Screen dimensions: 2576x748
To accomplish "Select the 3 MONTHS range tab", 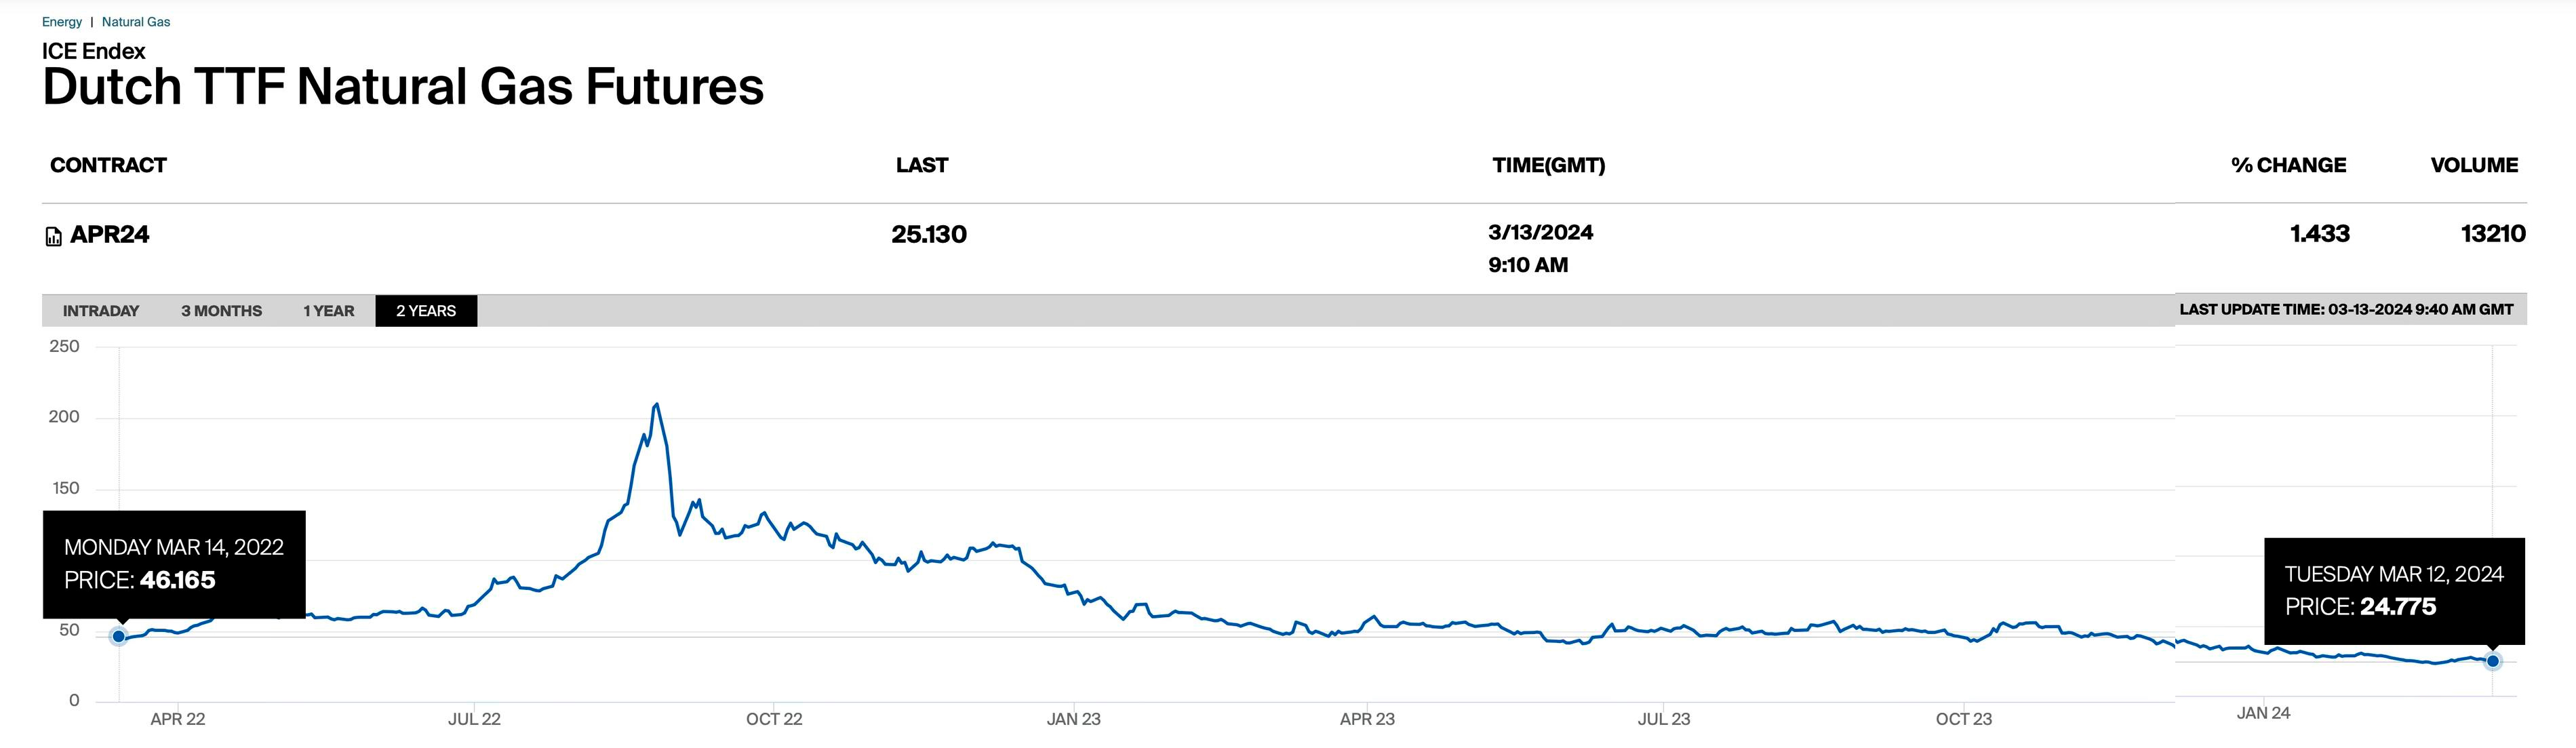I will [221, 311].
